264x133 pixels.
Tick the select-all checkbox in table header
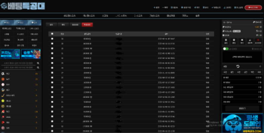[52, 34]
